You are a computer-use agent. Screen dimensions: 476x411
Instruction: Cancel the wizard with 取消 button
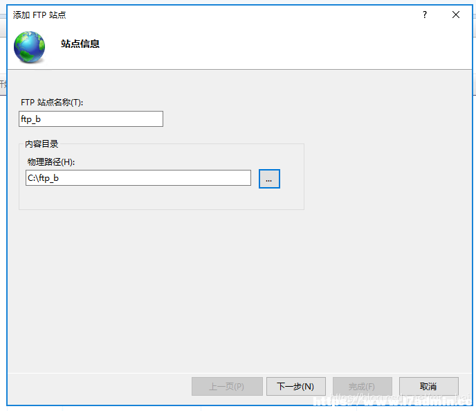[x=429, y=386]
